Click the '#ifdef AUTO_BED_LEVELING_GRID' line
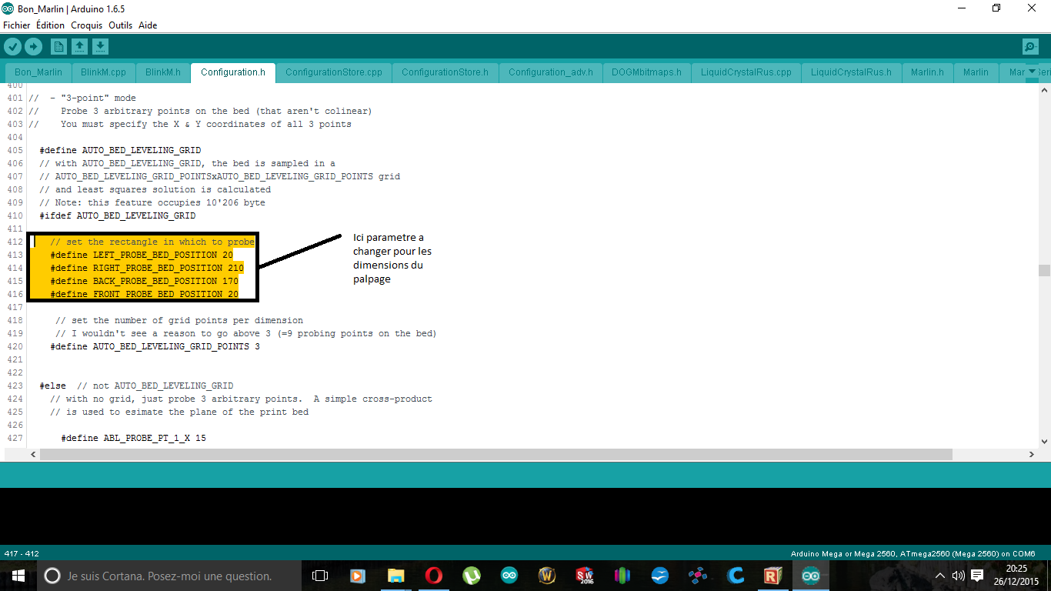This screenshot has height=591, width=1051. [x=118, y=215]
